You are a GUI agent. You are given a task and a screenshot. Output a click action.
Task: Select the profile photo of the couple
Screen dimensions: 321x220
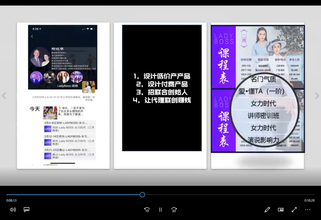click(x=40, y=57)
